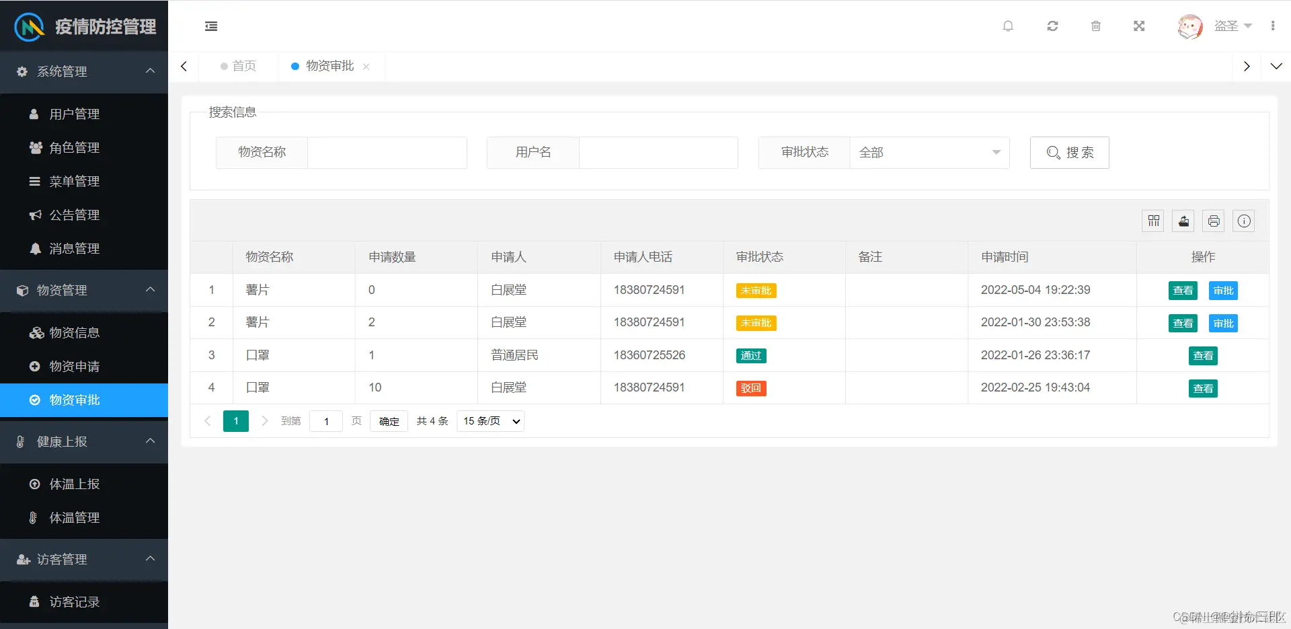1291x629 pixels.
Task: Click the 搜索 button
Action: click(1069, 153)
